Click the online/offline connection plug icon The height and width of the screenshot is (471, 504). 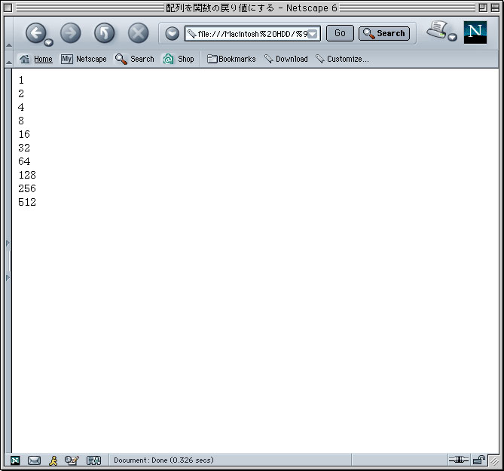[x=458, y=460]
